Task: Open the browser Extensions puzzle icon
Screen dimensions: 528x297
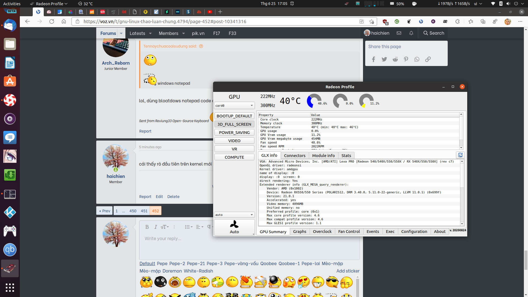Action: 457,21
